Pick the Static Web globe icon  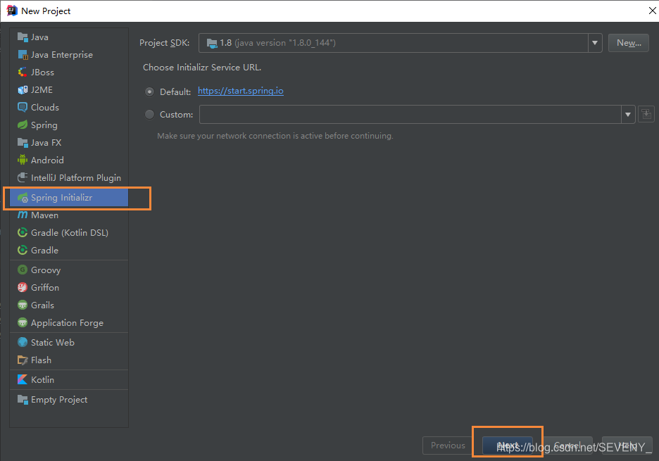23,343
